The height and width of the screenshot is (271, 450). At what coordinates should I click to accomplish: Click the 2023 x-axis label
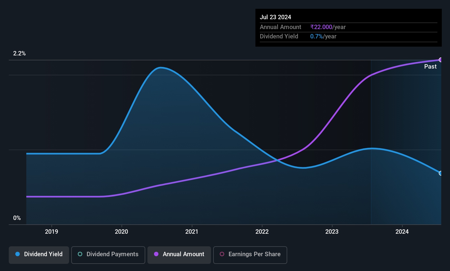[x=332, y=232]
